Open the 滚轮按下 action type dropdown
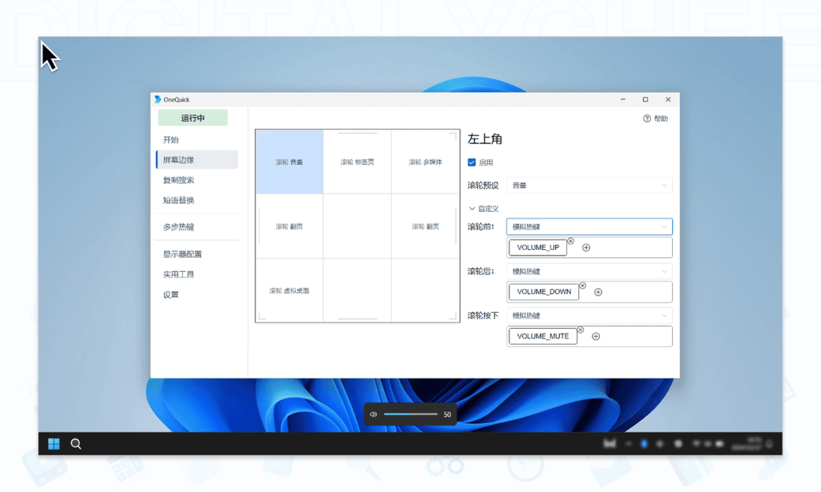Image resolution: width=821 pixels, height=492 pixels. pyautogui.click(x=589, y=315)
